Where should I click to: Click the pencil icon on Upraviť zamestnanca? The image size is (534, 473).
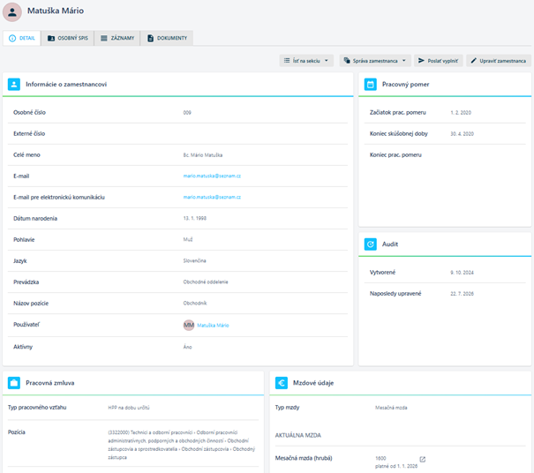[x=473, y=61]
